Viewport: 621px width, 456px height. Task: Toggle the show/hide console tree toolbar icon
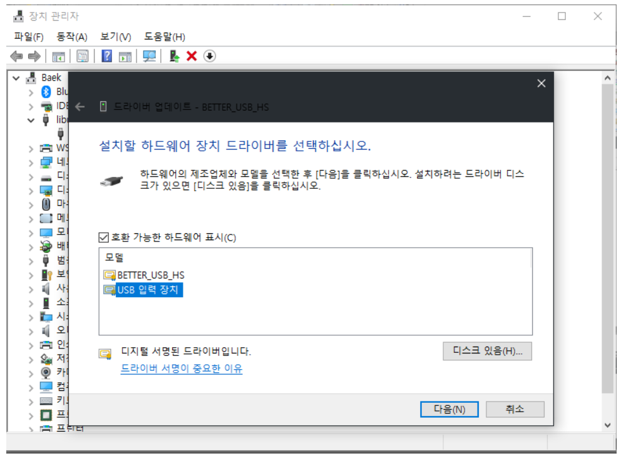coord(59,56)
